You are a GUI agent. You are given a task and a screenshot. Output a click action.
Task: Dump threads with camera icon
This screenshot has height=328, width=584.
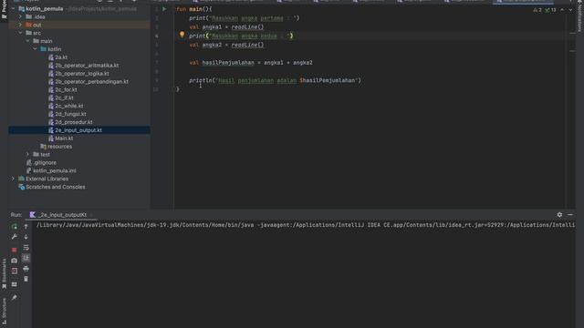[15, 261]
